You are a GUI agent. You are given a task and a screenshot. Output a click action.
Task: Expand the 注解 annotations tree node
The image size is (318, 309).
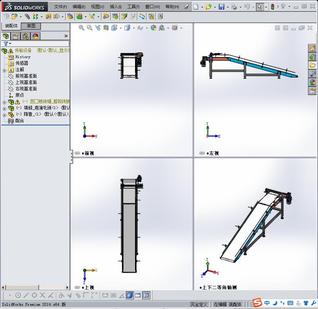click(4, 71)
